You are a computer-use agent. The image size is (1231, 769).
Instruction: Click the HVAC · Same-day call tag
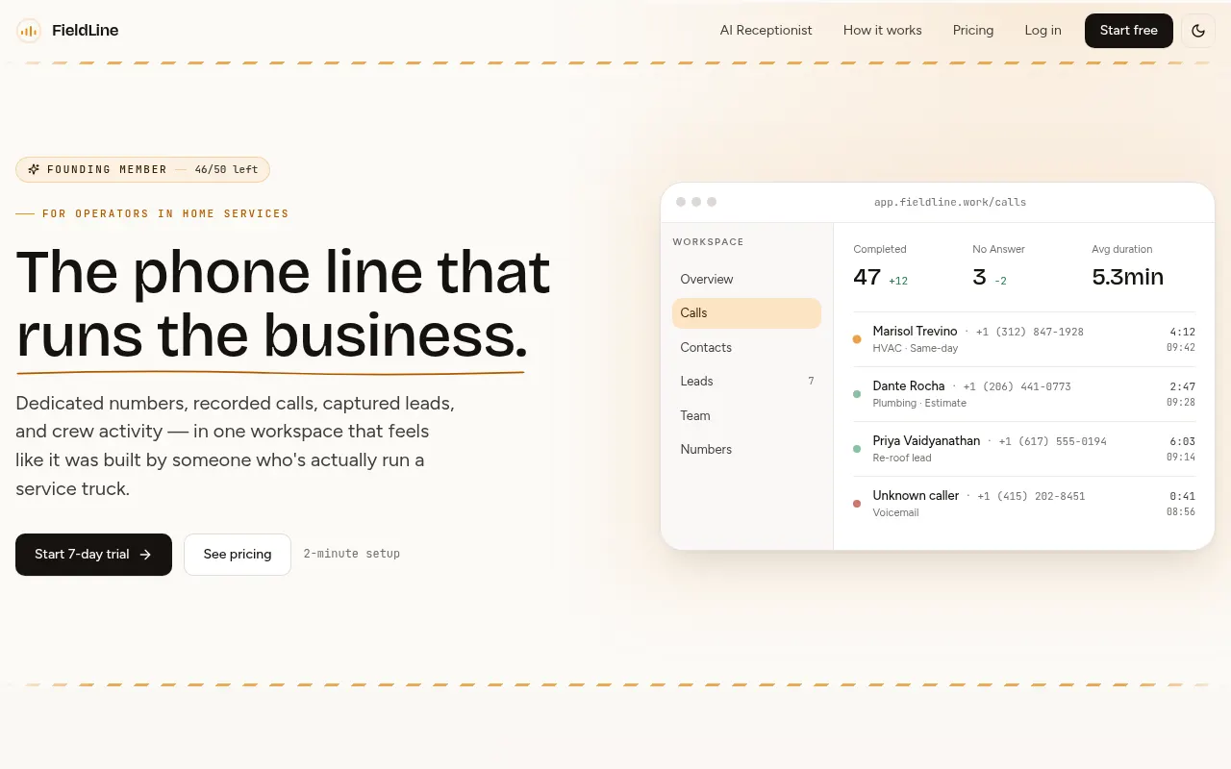tap(916, 349)
